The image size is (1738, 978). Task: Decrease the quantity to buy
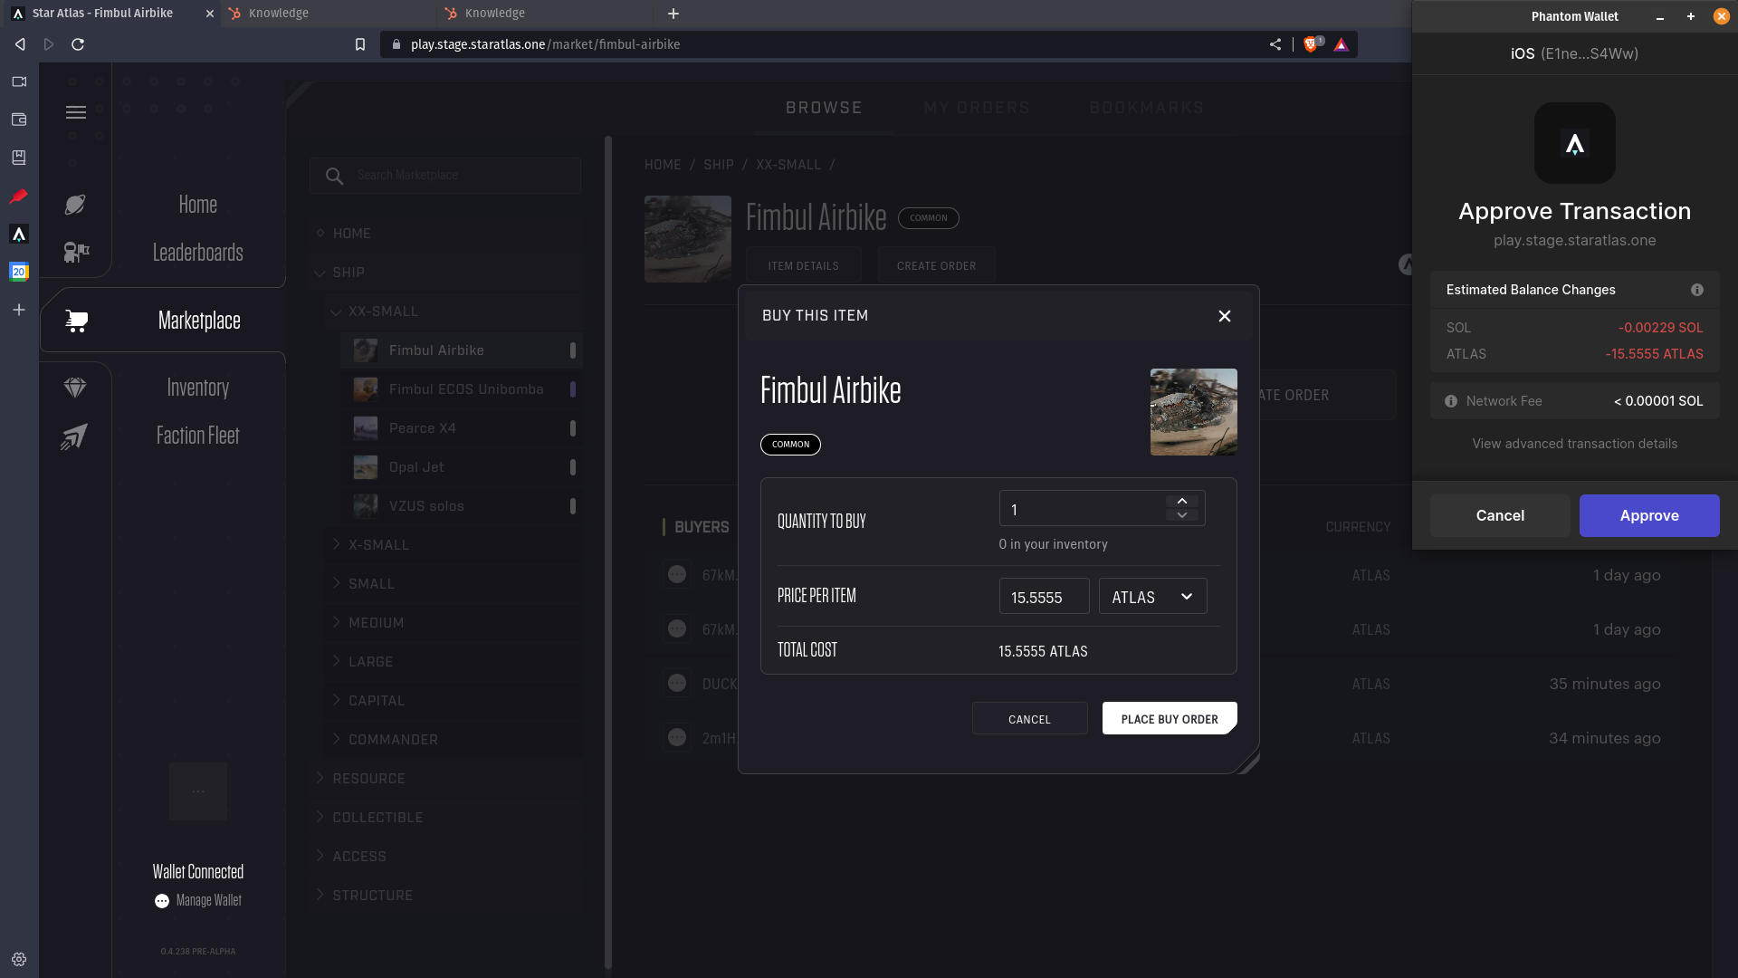pos(1182,515)
